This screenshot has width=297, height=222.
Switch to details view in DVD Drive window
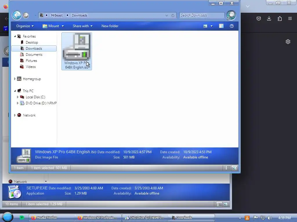[219, 204]
